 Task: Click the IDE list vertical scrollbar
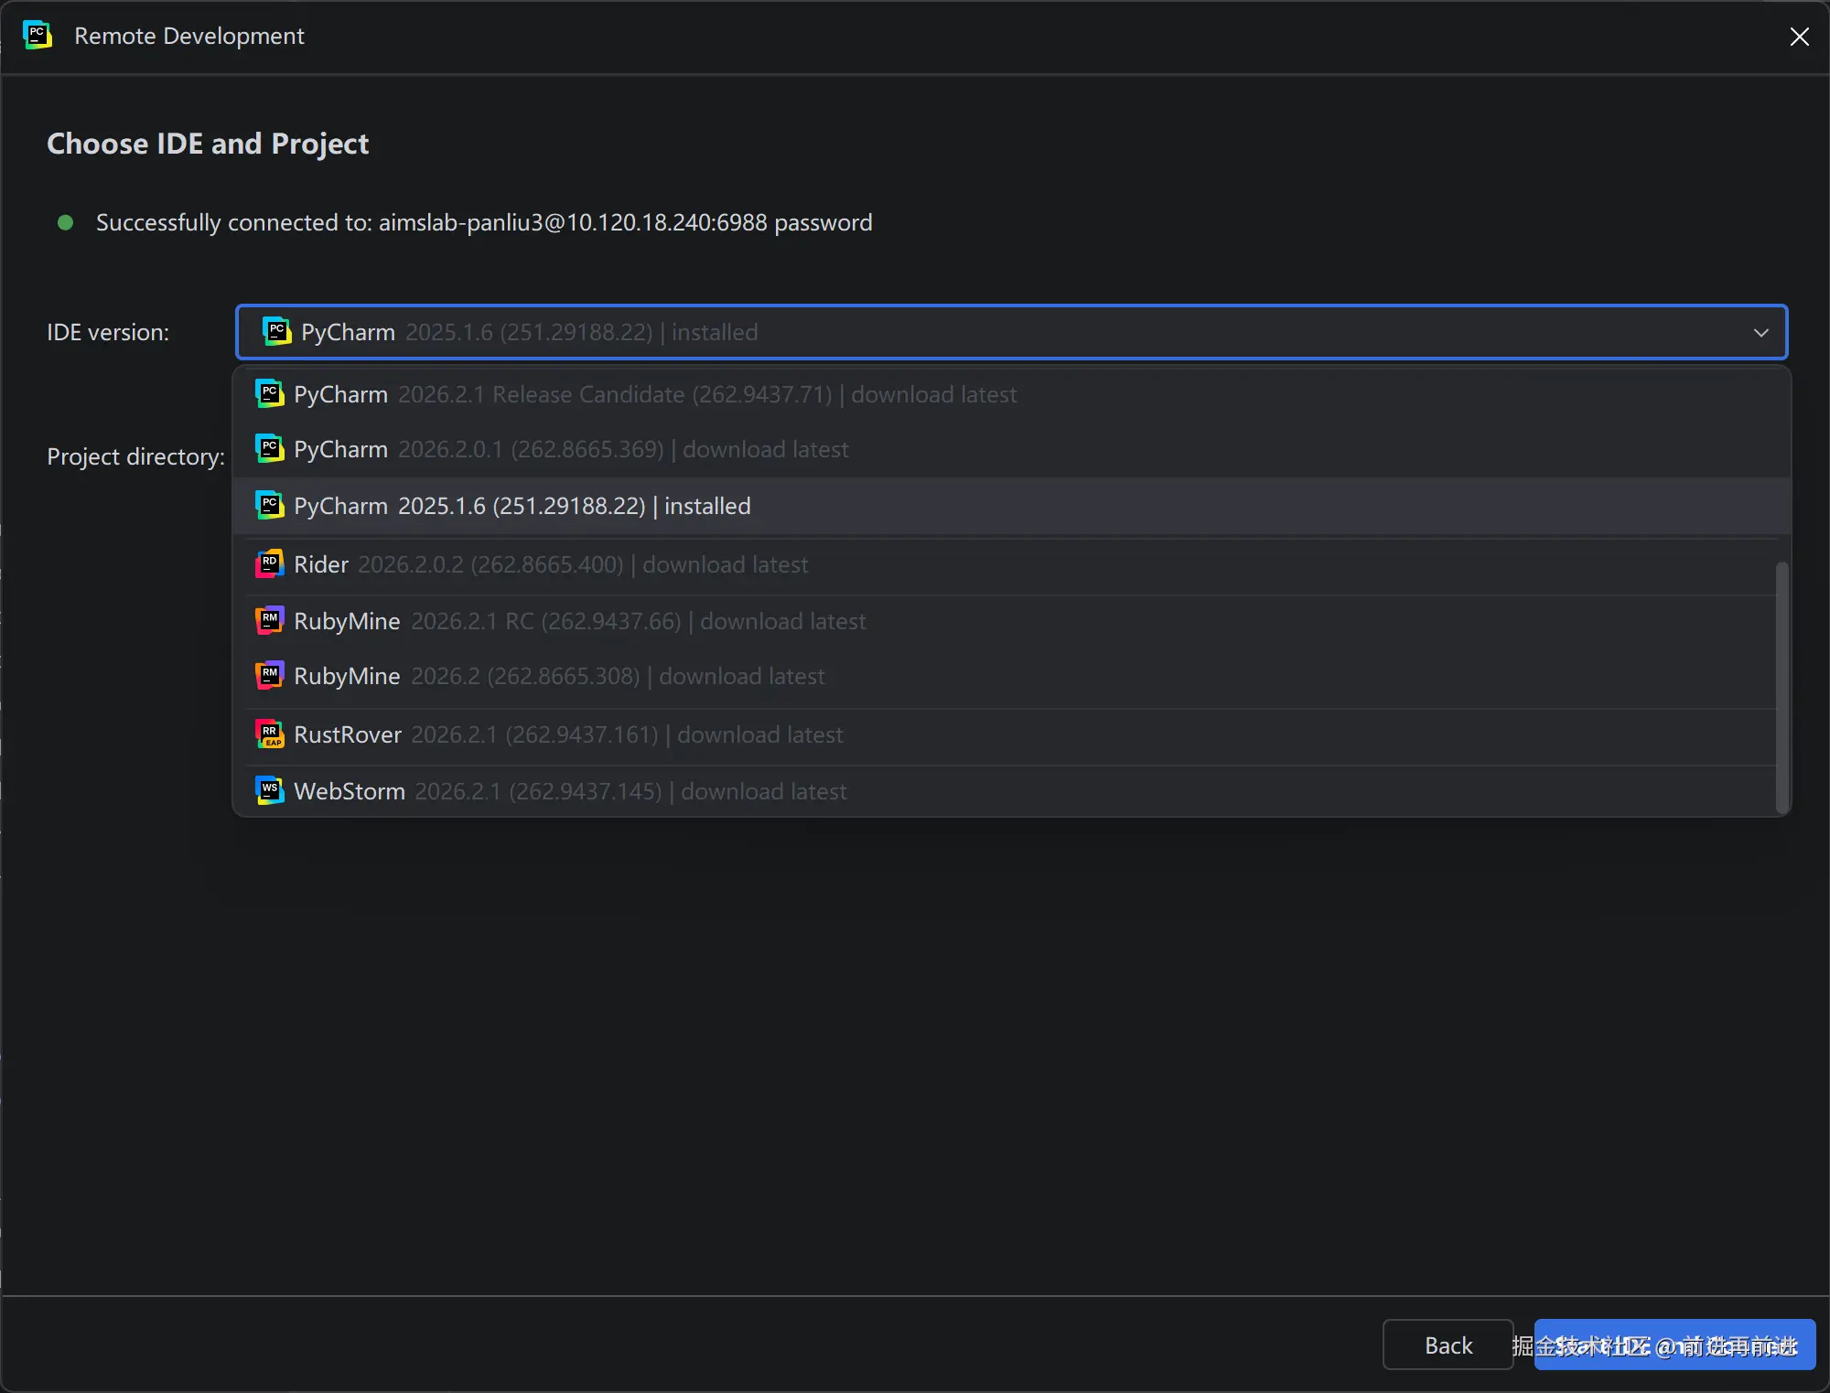1782,686
